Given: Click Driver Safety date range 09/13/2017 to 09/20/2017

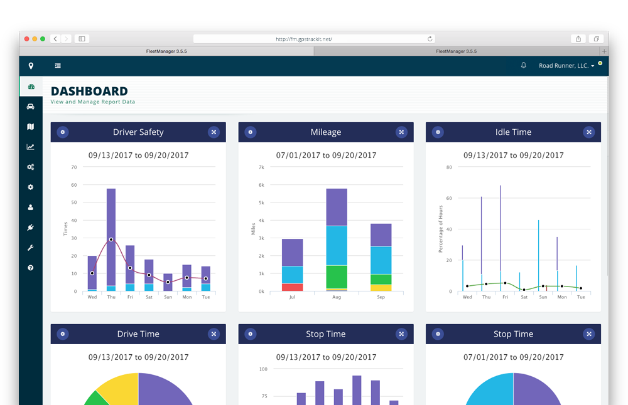Looking at the screenshot, I should [x=139, y=155].
